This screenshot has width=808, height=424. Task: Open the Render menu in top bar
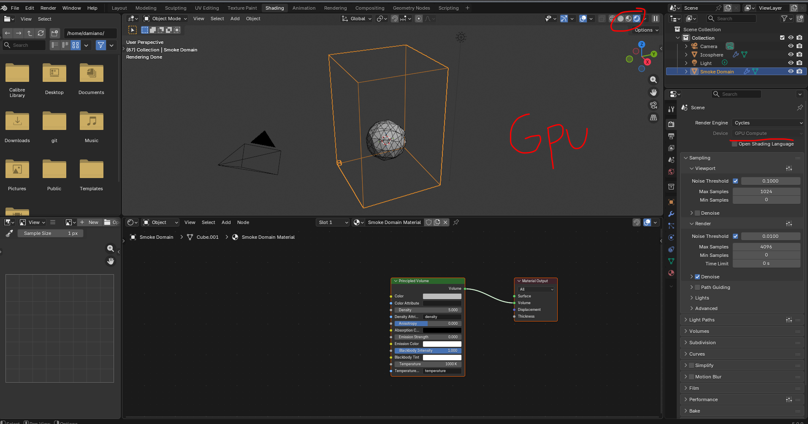coord(48,8)
